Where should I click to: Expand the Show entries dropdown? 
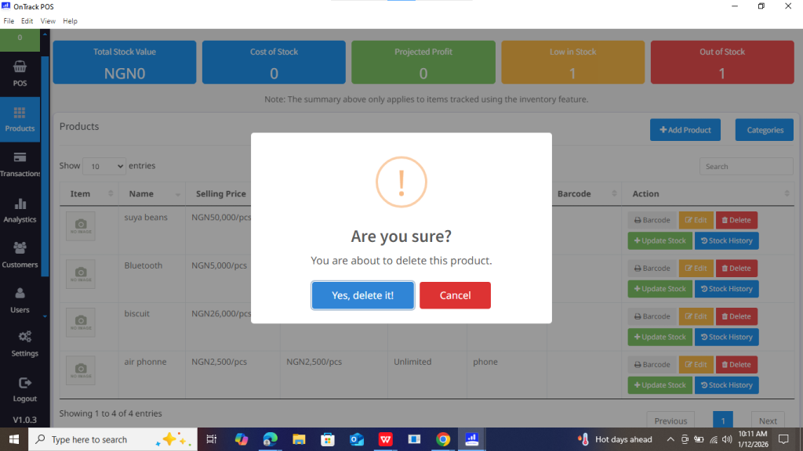[104, 166]
